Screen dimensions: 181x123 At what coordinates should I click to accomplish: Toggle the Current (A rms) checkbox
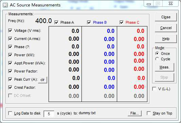coord(10,39)
